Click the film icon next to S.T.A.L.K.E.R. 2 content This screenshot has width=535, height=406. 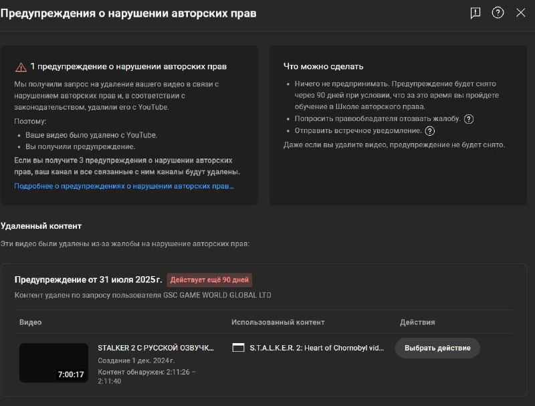pos(238,348)
